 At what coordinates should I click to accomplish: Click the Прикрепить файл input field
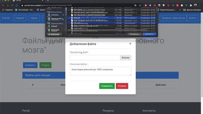[95, 58]
